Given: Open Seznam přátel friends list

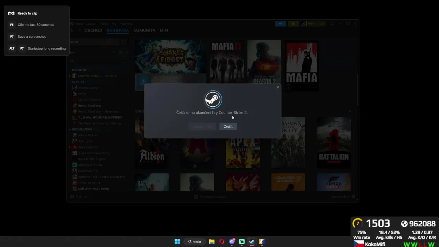Looking at the screenshot, I should 343,197.
